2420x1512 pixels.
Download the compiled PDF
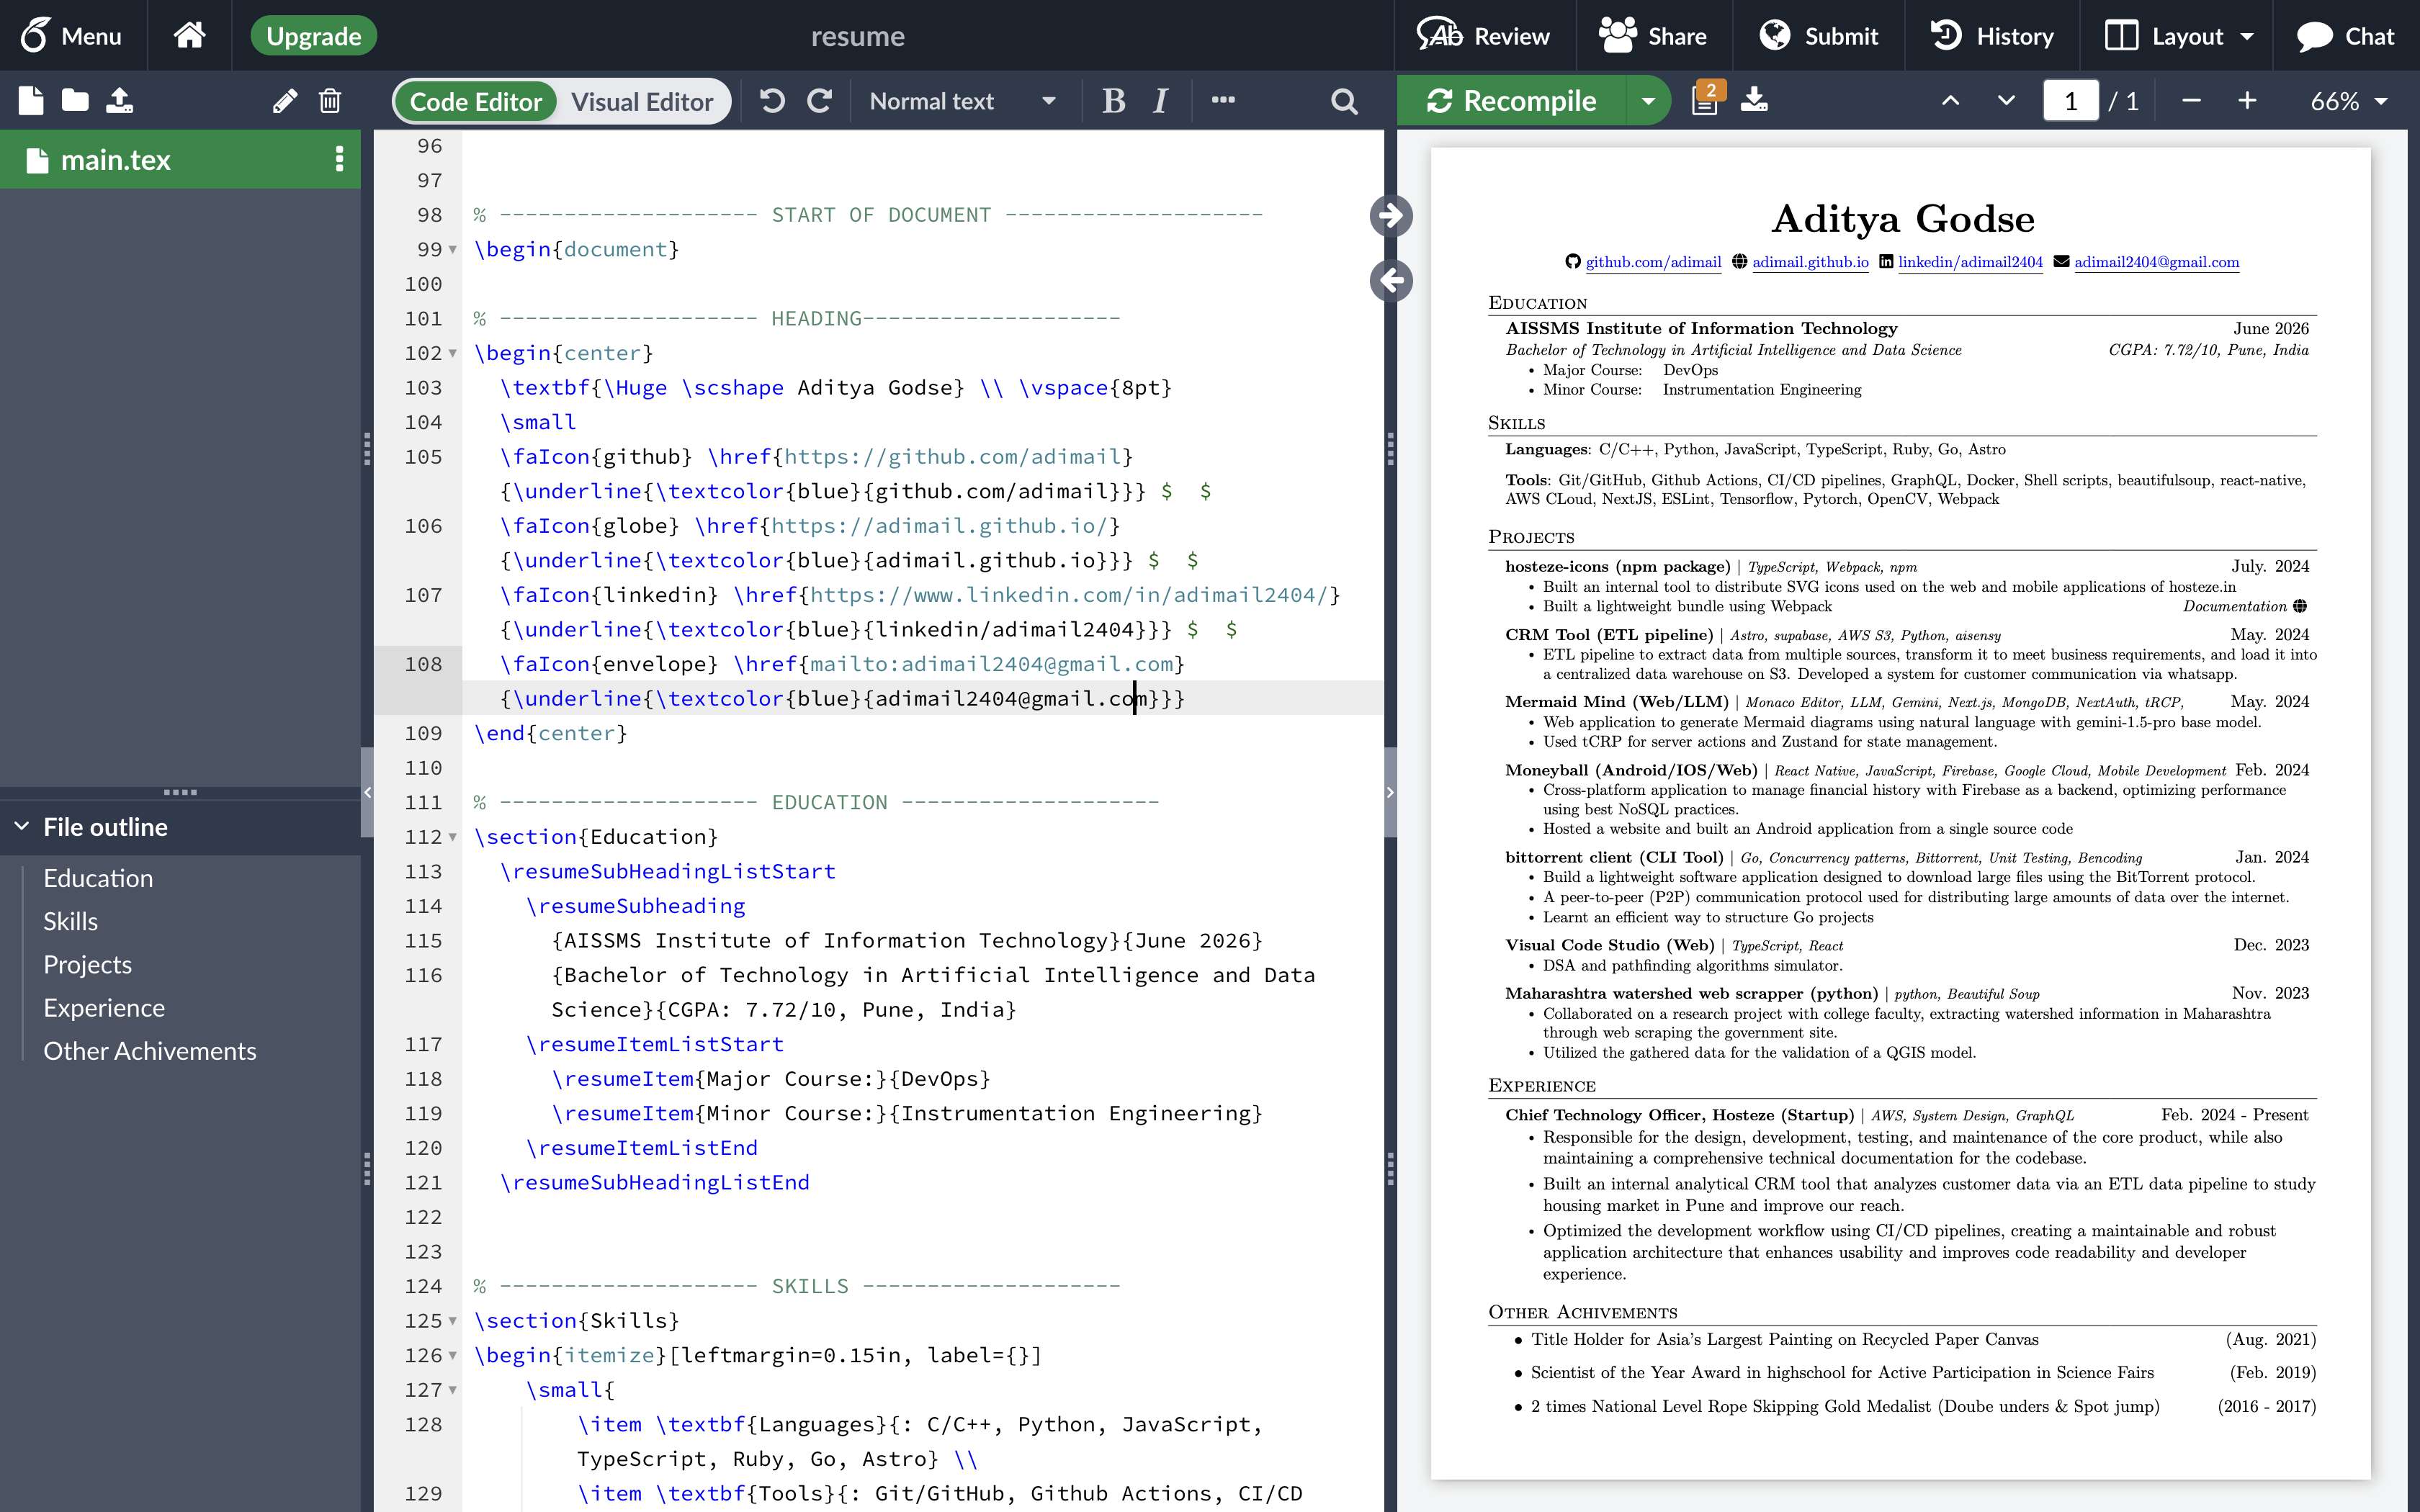click(1754, 101)
